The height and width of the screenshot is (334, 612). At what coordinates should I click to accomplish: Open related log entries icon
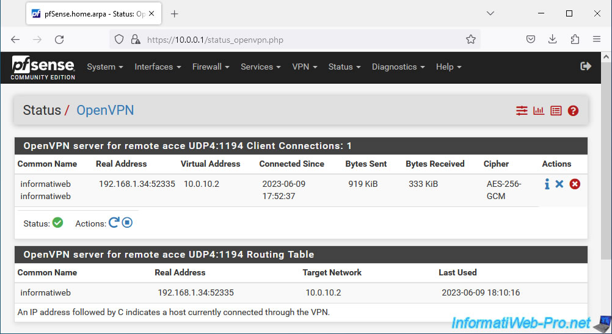(556, 111)
